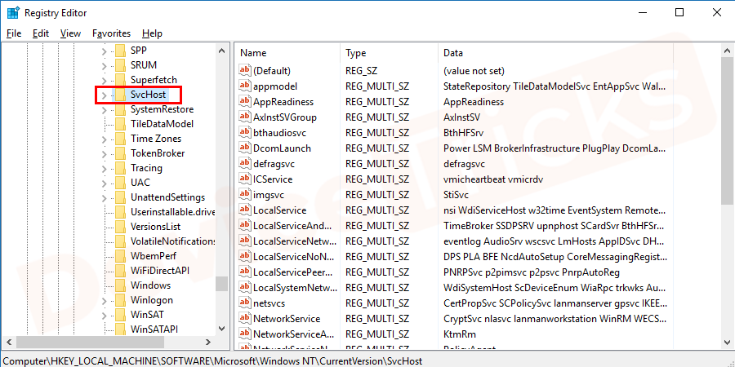Screen dimensions: 735x367
Task: Click the BthHFSrv data cell
Action: coord(463,132)
